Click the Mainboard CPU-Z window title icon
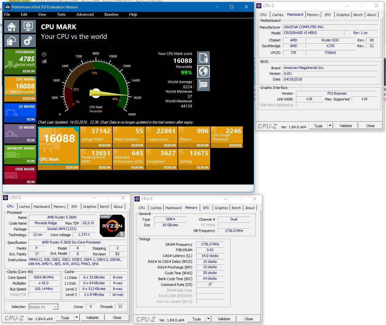 pyautogui.click(x=259, y=6)
